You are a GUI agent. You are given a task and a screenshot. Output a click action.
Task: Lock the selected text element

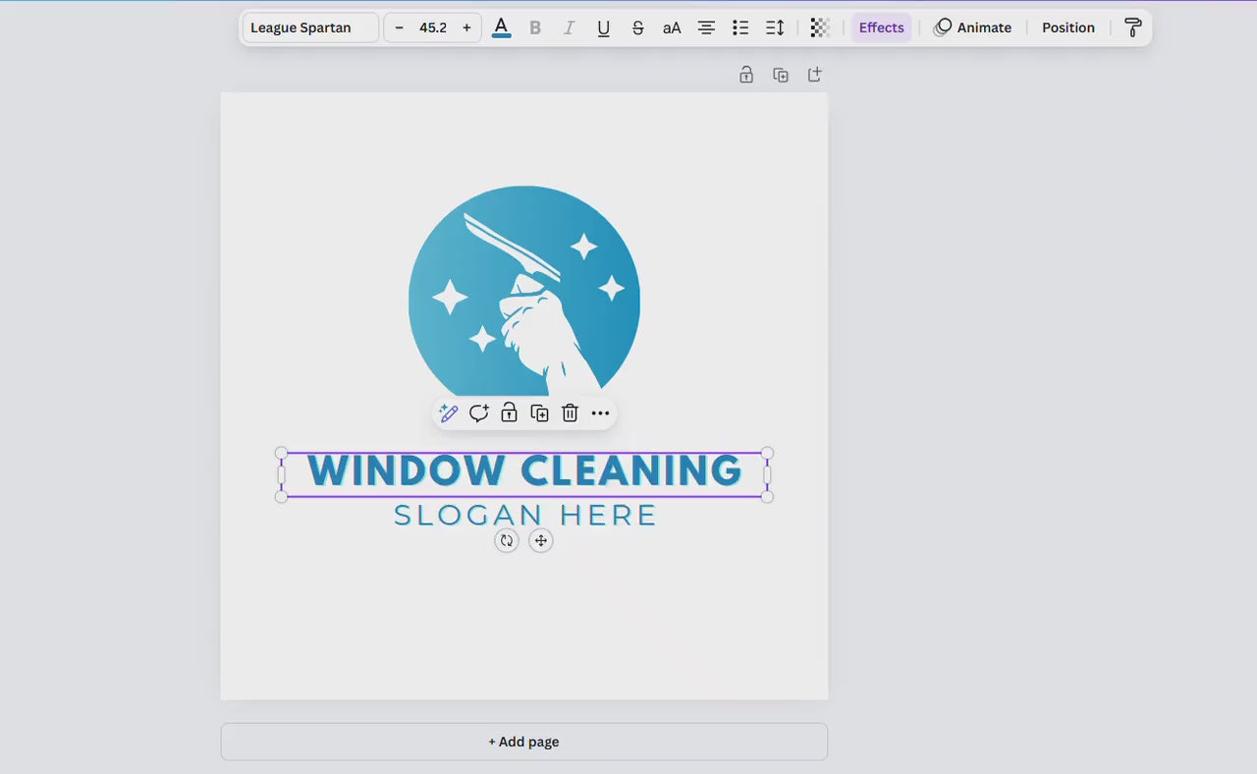click(x=509, y=414)
